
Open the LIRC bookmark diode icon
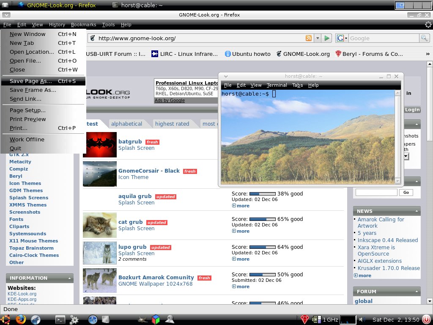(155, 54)
